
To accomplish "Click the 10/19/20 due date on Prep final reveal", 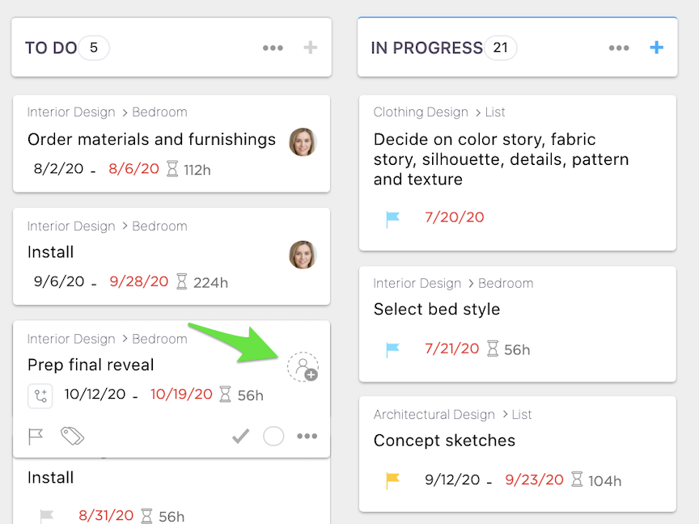I will click(x=181, y=395).
